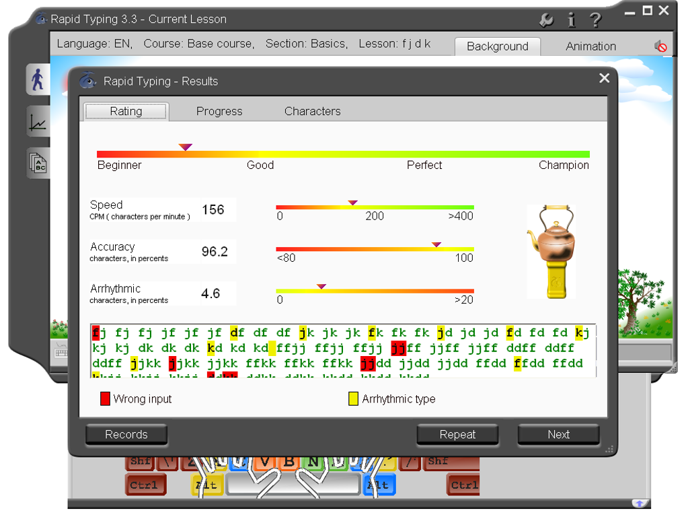Open the help question mark icon
The width and height of the screenshot is (686, 525).
tap(595, 20)
